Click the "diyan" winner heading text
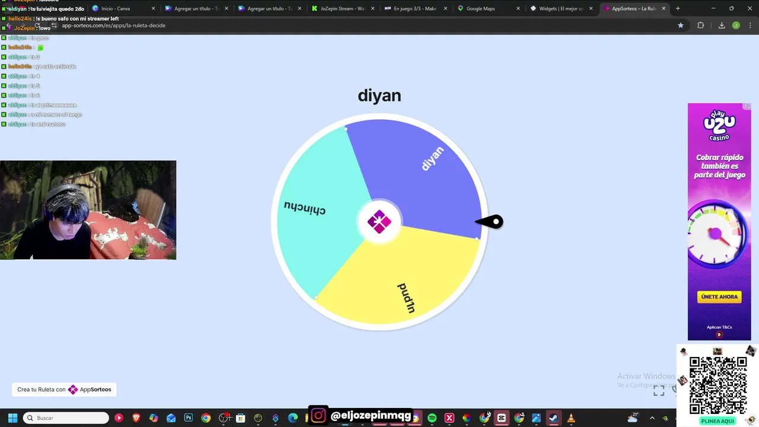The height and width of the screenshot is (427, 759). tap(379, 95)
